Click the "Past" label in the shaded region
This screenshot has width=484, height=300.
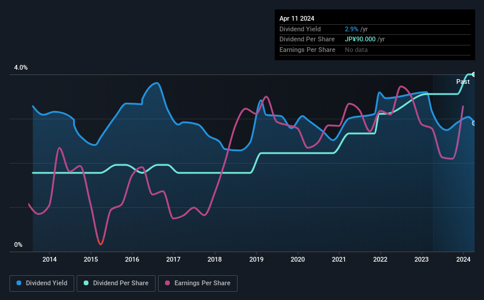point(463,81)
